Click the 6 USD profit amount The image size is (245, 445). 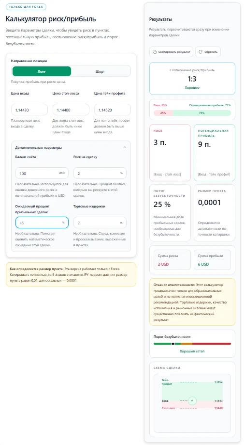pos(203,264)
